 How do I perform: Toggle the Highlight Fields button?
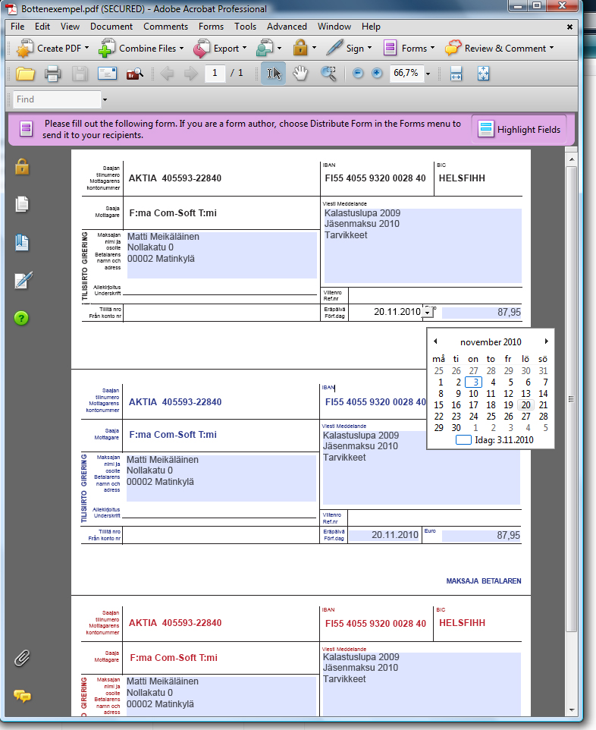tap(519, 130)
